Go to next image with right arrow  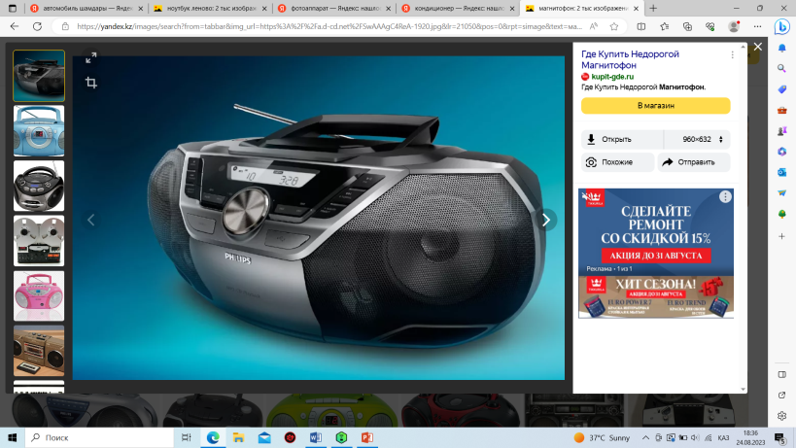[546, 220]
